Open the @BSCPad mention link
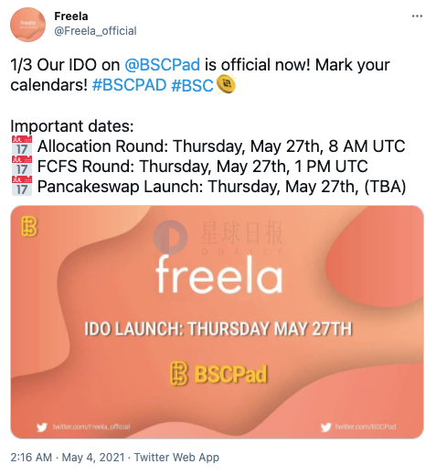This screenshot has height=475, width=436. (162, 65)
